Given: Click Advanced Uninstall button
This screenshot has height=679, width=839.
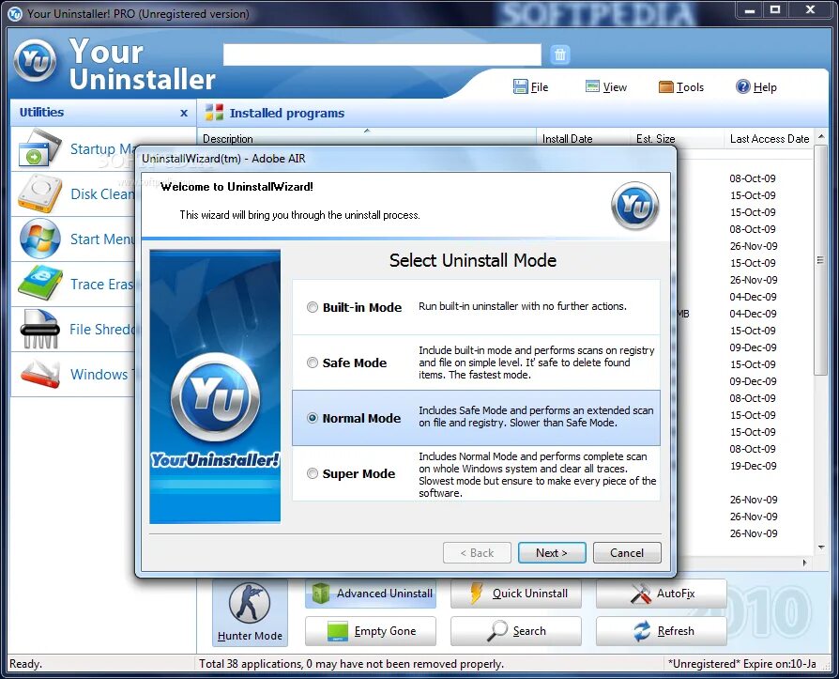Looking at the screenshot, I should [x=371, y=594].
